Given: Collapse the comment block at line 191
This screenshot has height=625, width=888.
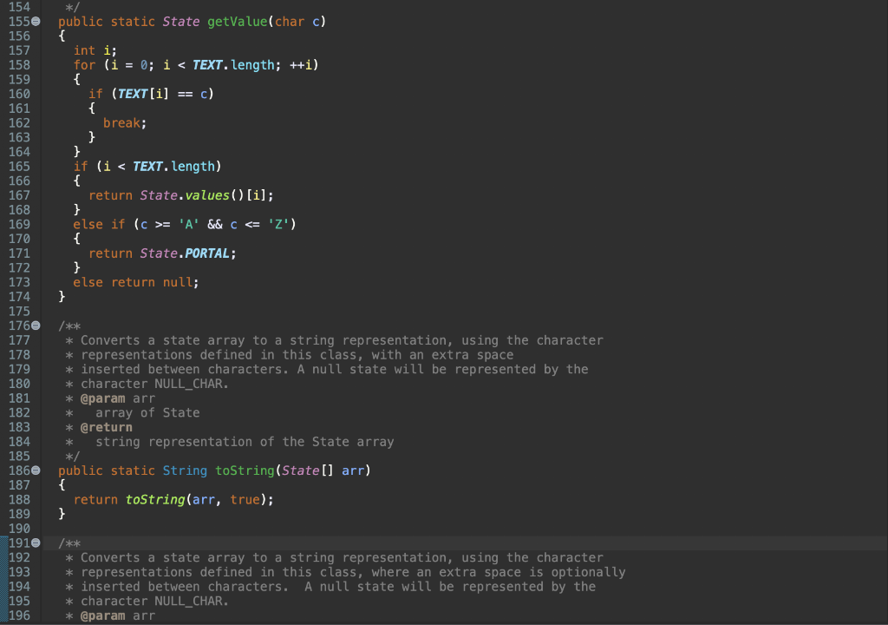Looking at the screenshot, I should (x=36, y=542).
